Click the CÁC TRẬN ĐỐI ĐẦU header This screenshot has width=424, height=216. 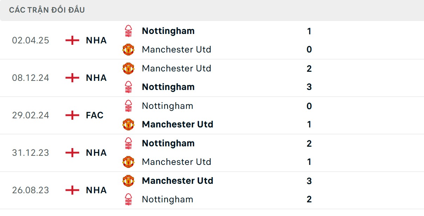point(47,10)
